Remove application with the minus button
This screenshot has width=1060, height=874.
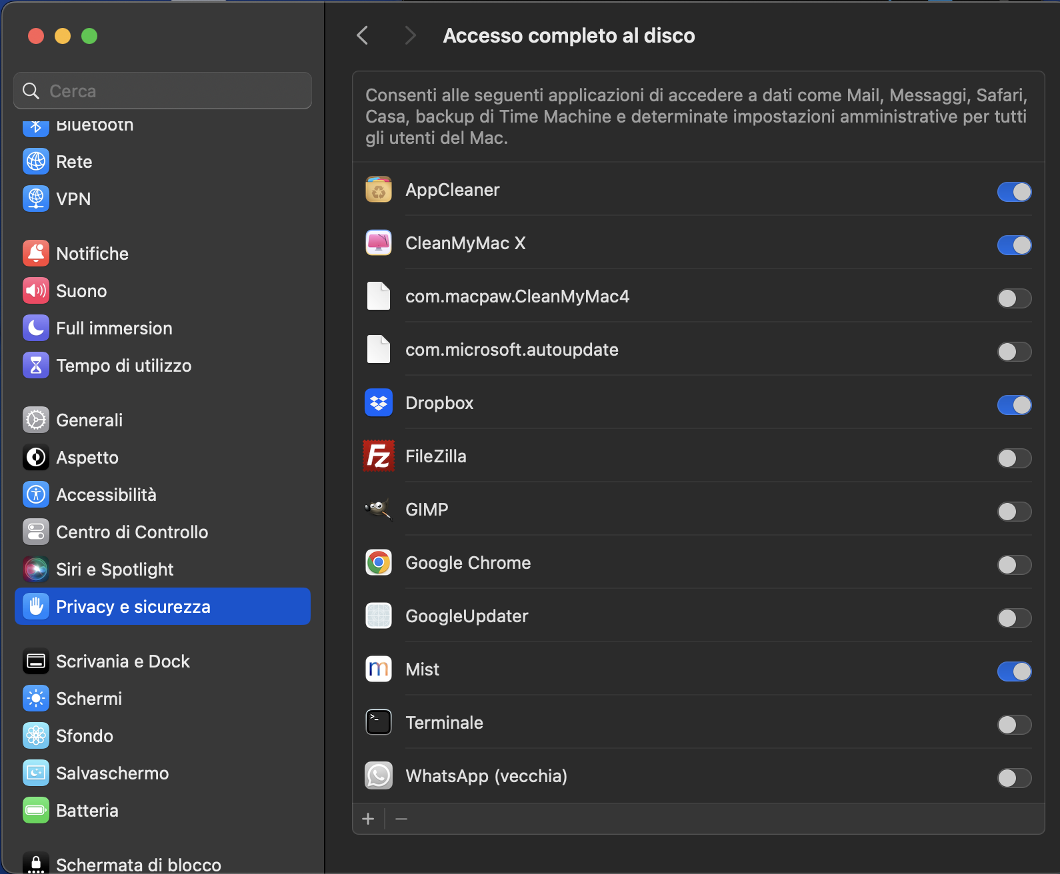401,819
